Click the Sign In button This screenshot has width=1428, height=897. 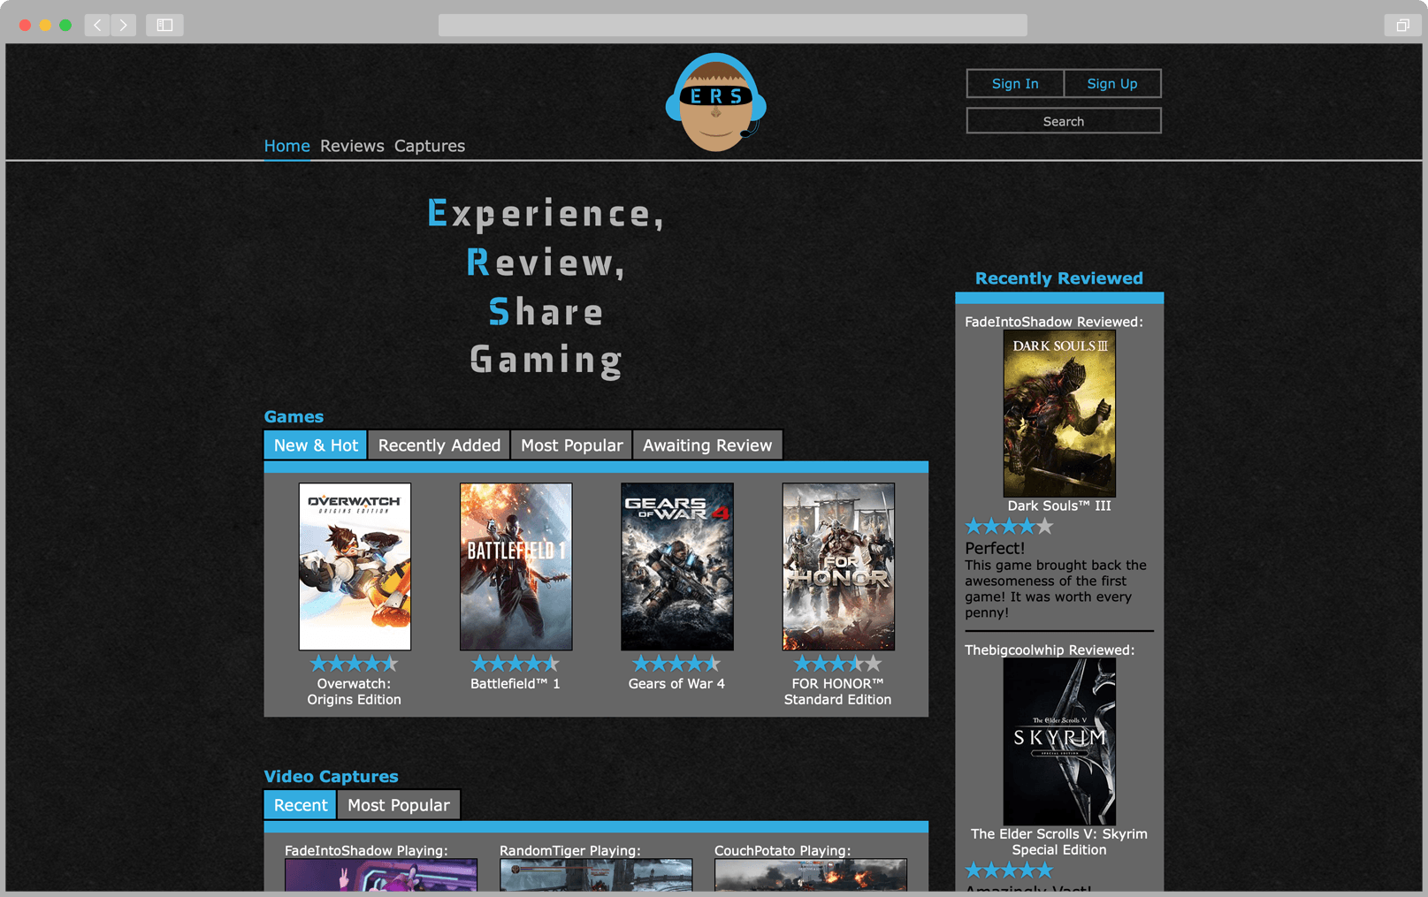click(x=1014, y=83)
